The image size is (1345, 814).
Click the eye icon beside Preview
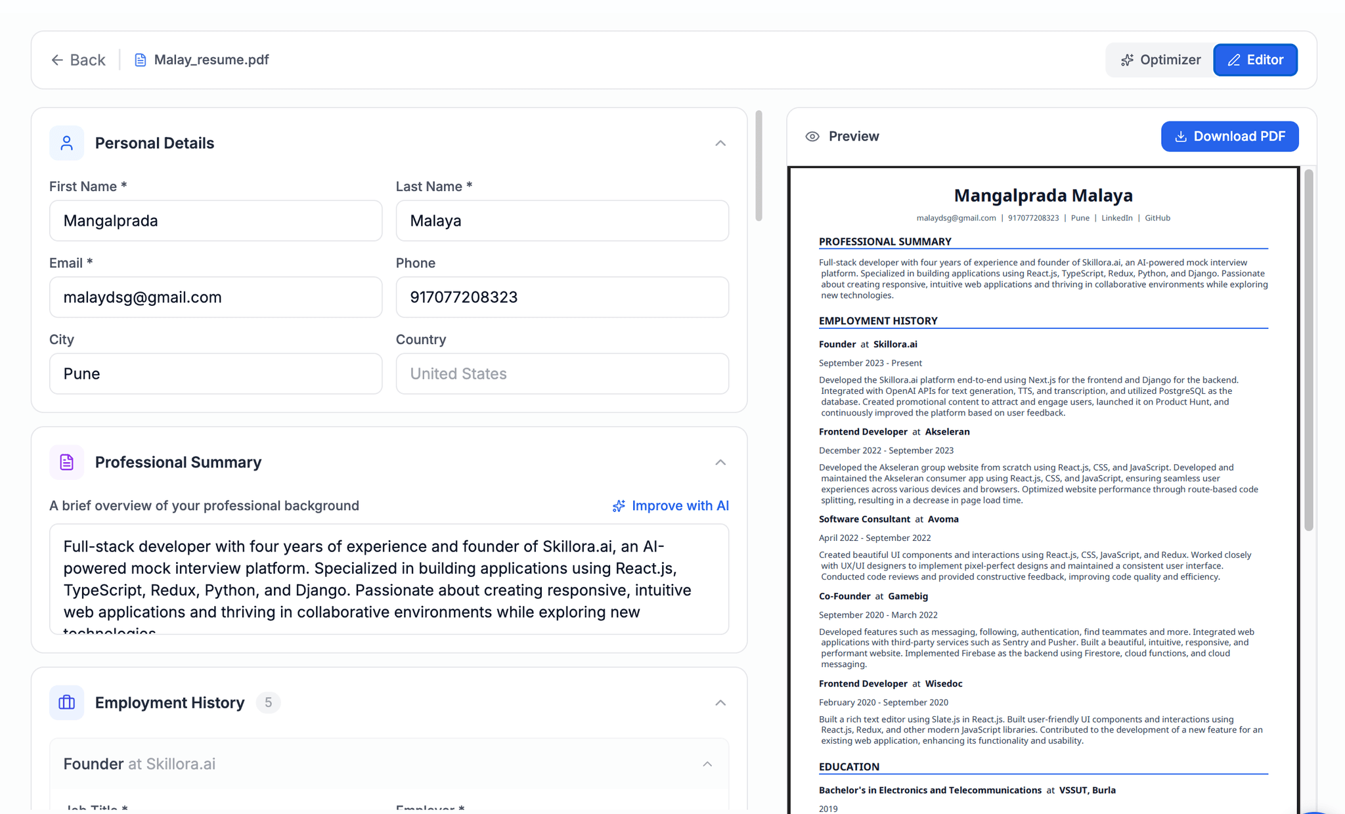(x=812, y=136)
